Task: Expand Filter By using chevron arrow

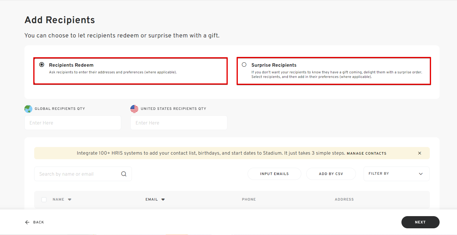Action: tap(421, 174)
